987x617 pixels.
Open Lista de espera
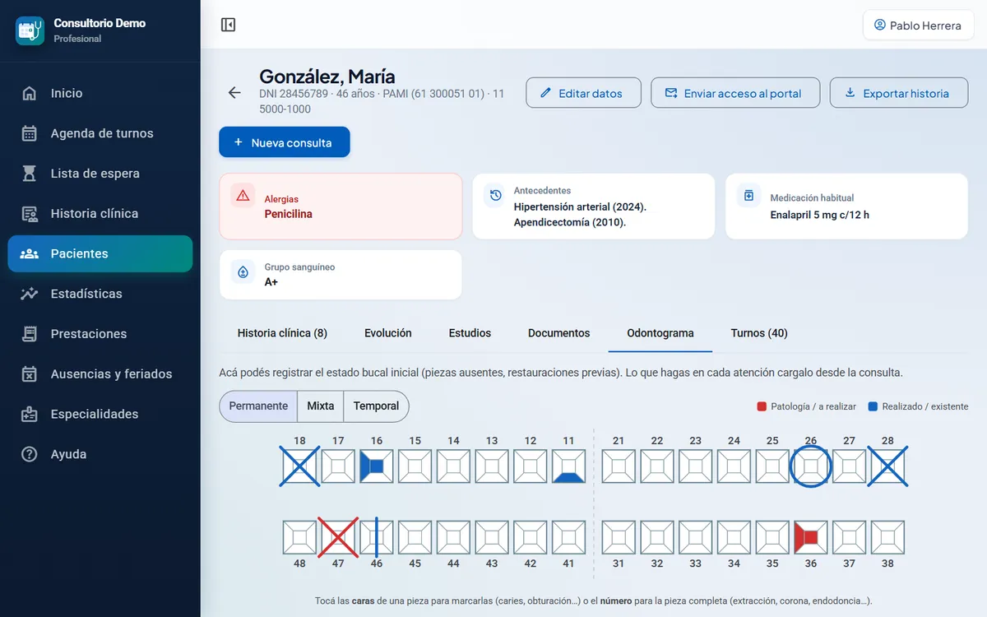[100, 174]
